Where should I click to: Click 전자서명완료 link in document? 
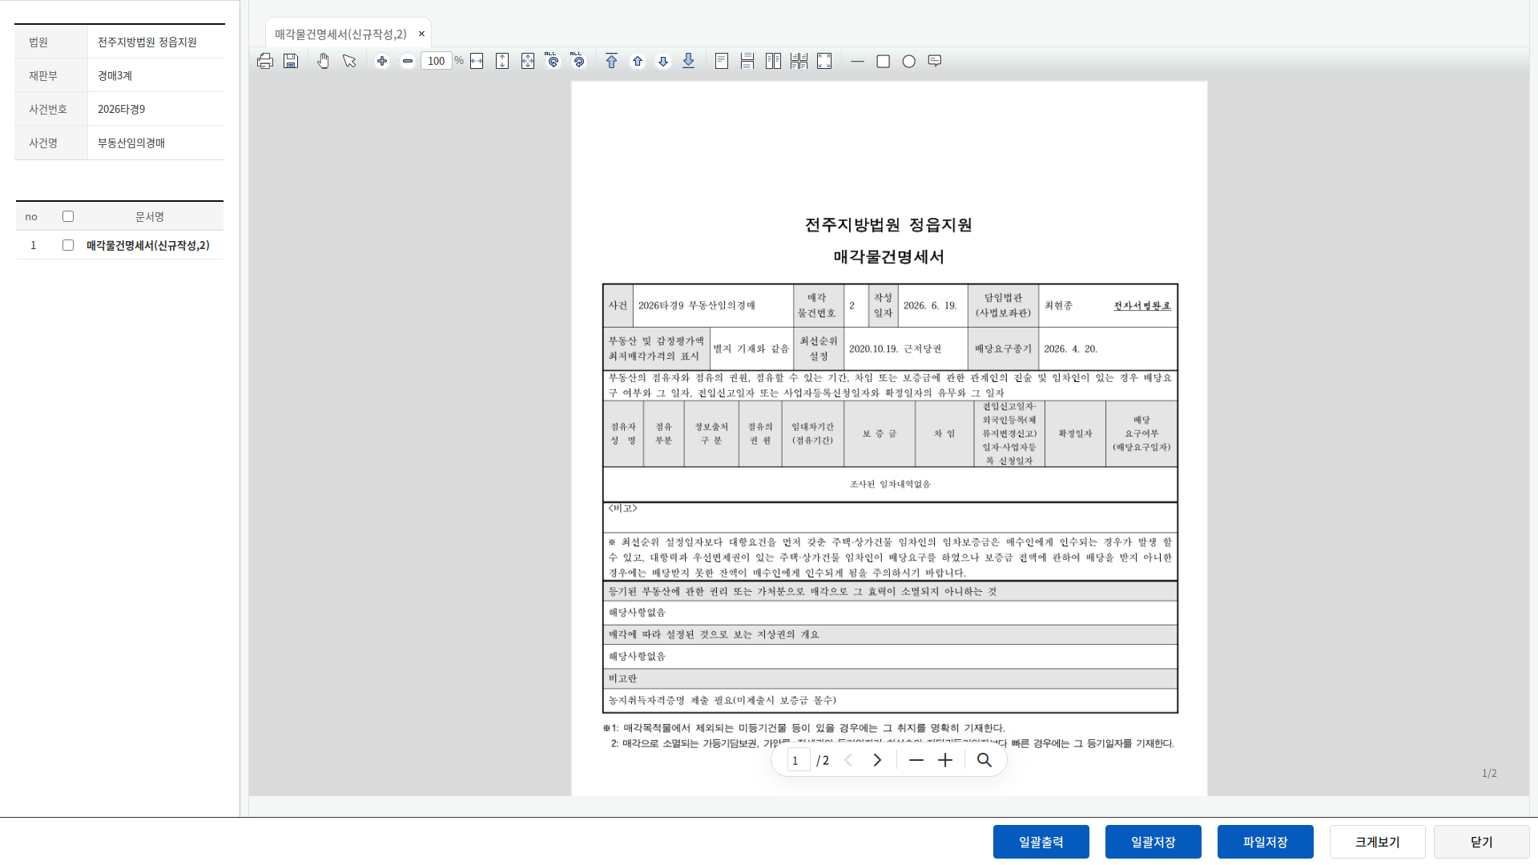[x=1142, y=305]
